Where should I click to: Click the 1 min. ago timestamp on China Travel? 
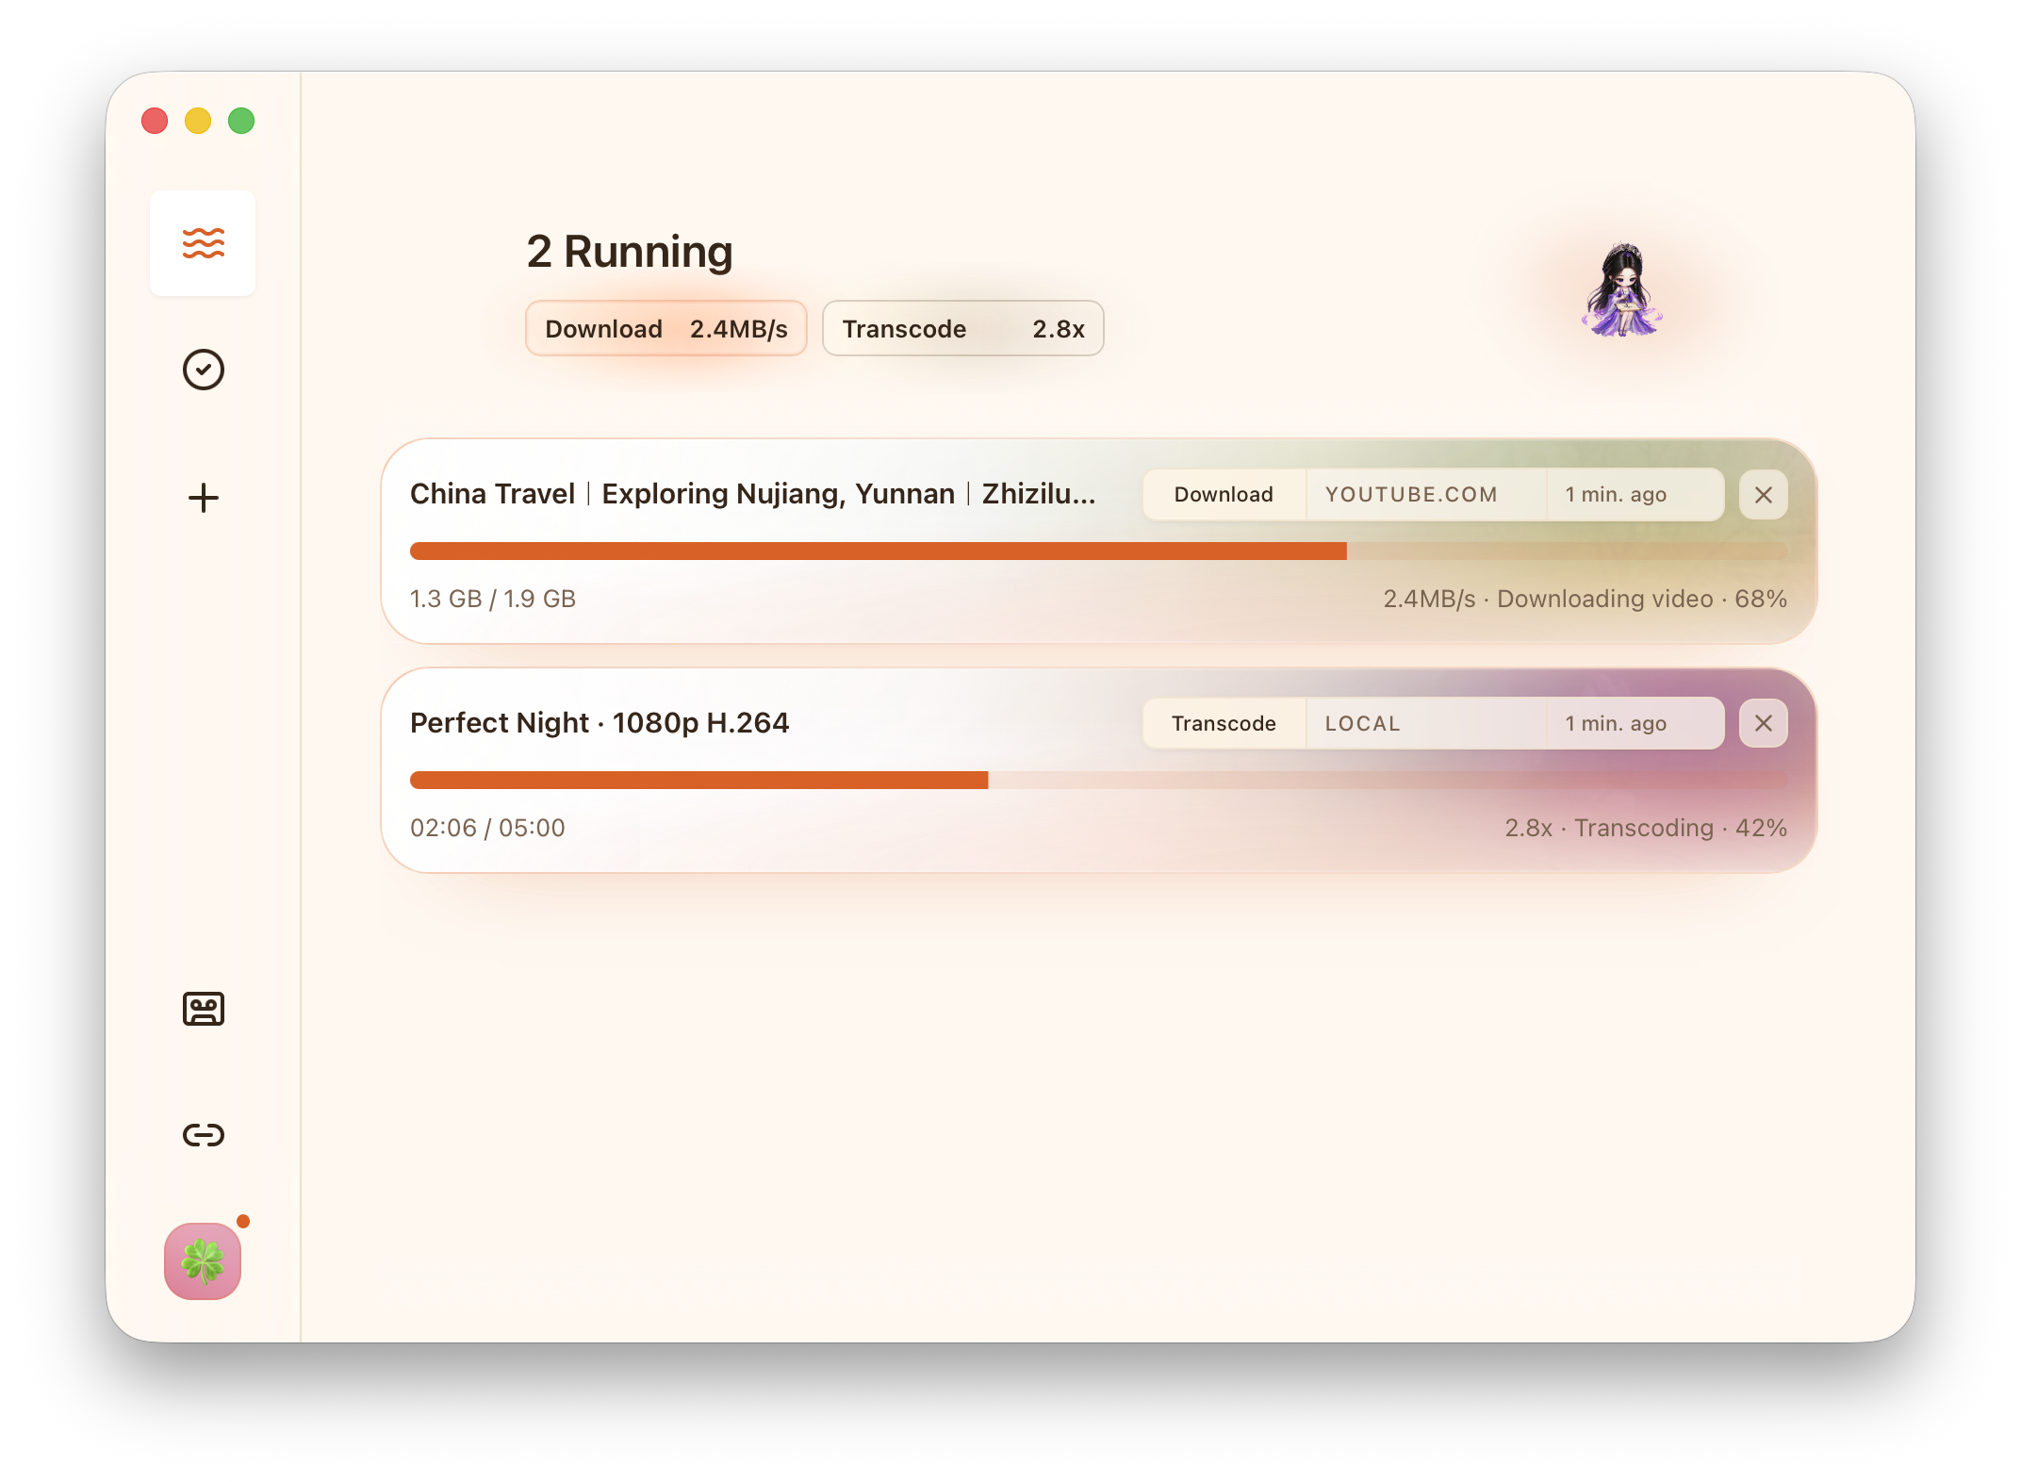1615,494
